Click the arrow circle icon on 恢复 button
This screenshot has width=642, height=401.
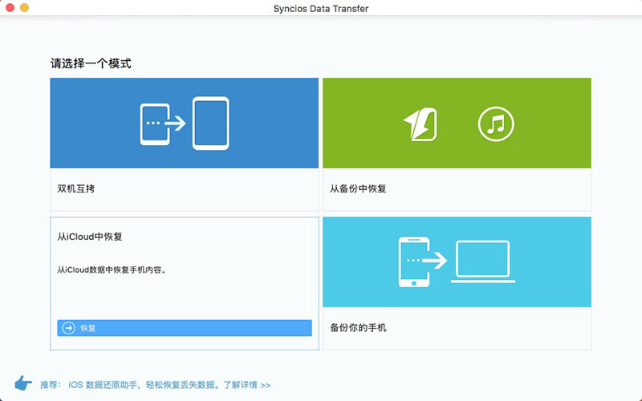68,328
